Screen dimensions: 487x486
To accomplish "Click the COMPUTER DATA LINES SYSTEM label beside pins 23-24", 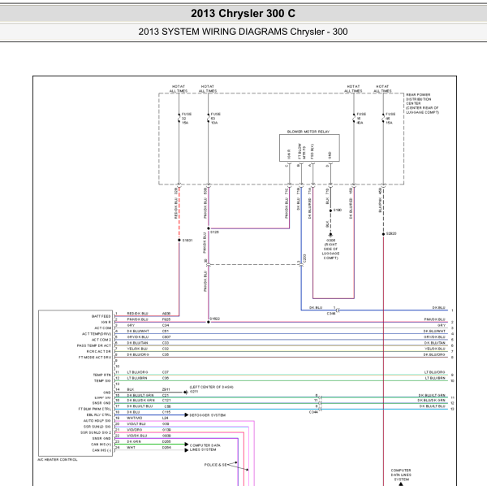I will pyautogui.click(x=205, y=448).
